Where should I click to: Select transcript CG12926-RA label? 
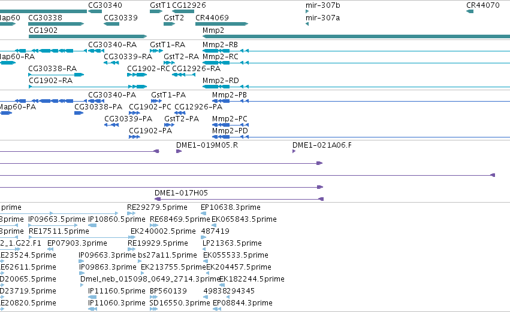[x=196, y=68]
